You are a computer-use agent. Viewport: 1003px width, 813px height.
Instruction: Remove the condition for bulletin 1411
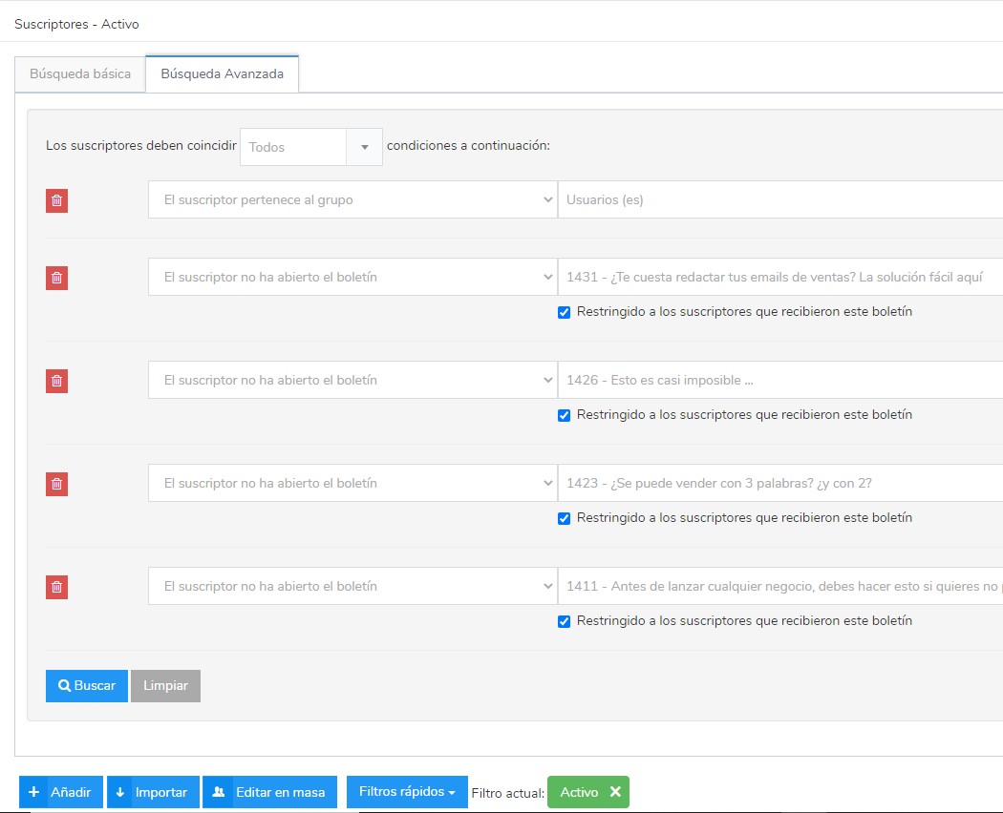56,587
